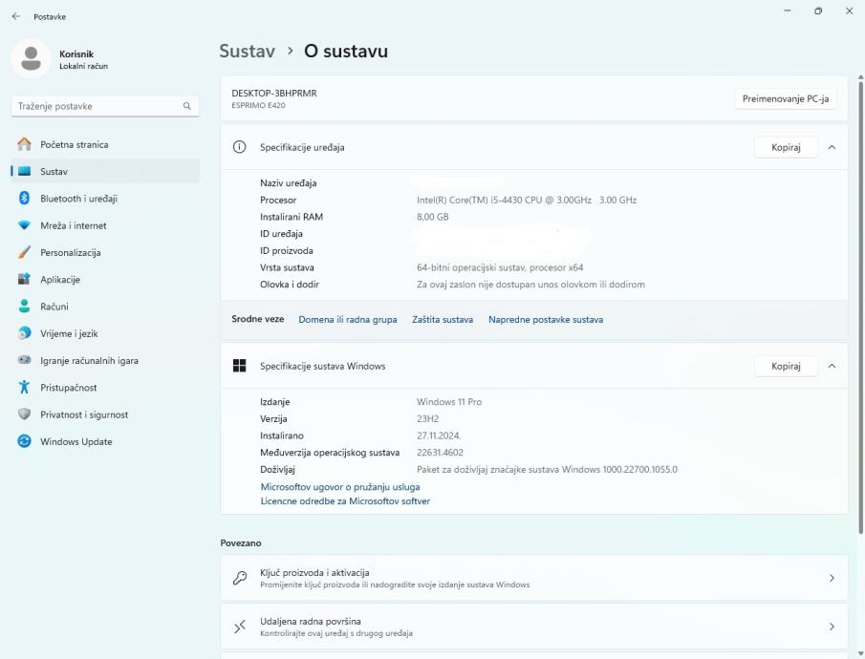The height and width of the screenshot is (659, 865).
Task: Click the Windows Update icon
Action: tap(25, 441)
